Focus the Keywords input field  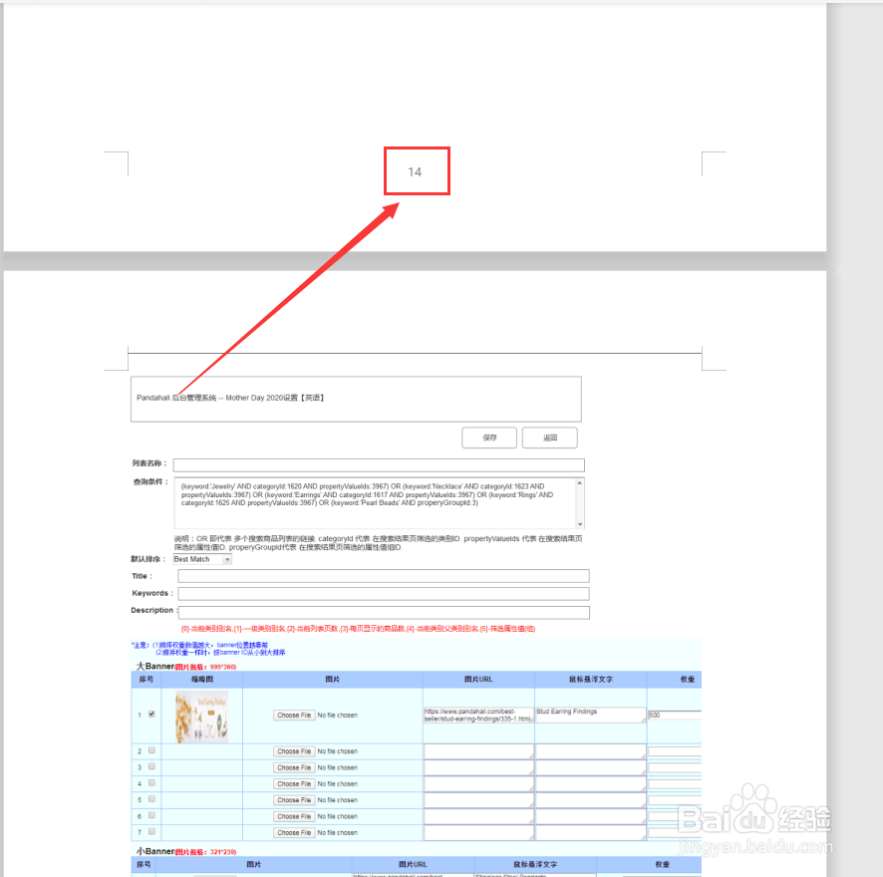click(384, 594)
